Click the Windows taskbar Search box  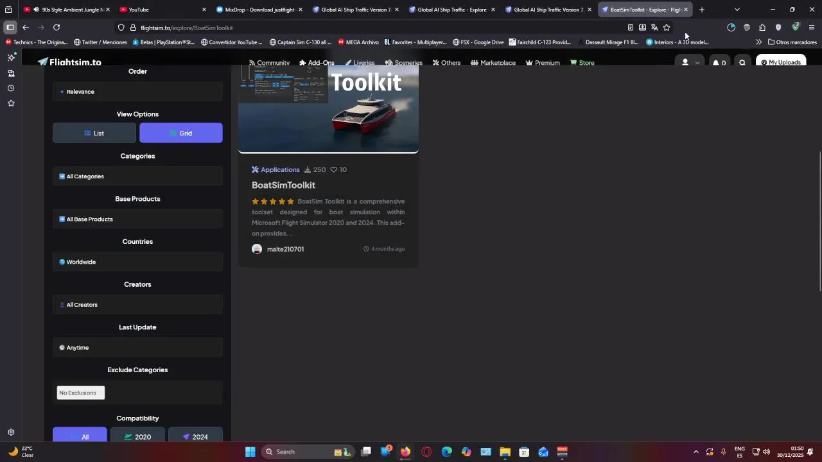(309, 452)
